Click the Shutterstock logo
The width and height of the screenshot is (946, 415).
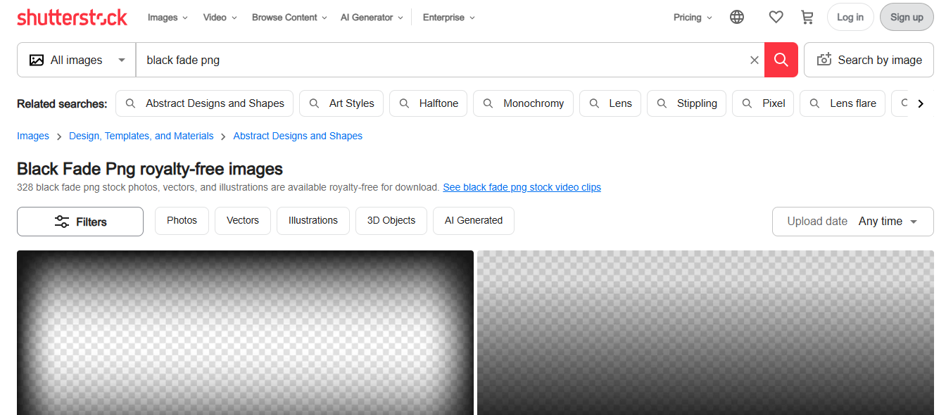tap(72, 18)
